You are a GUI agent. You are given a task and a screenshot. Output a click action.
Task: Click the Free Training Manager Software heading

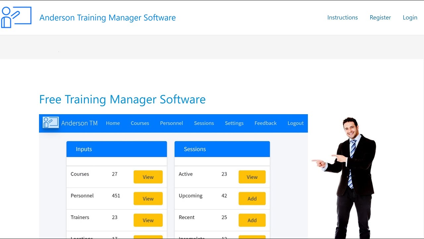[x=122, y=99]
